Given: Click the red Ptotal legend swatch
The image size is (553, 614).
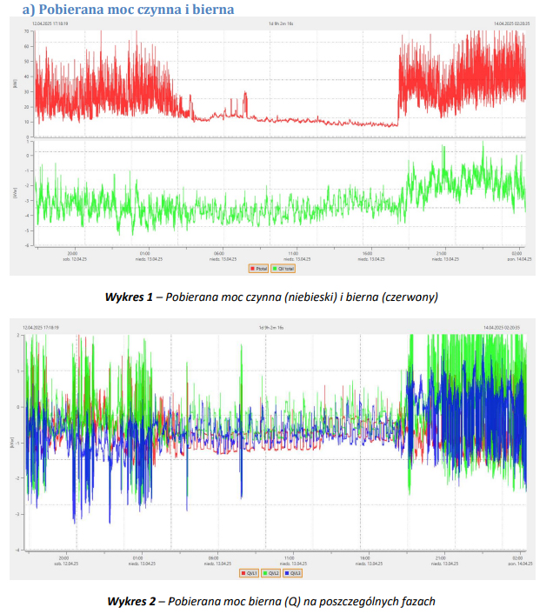Looking at the screenshot, I should [x=251, y=269].
